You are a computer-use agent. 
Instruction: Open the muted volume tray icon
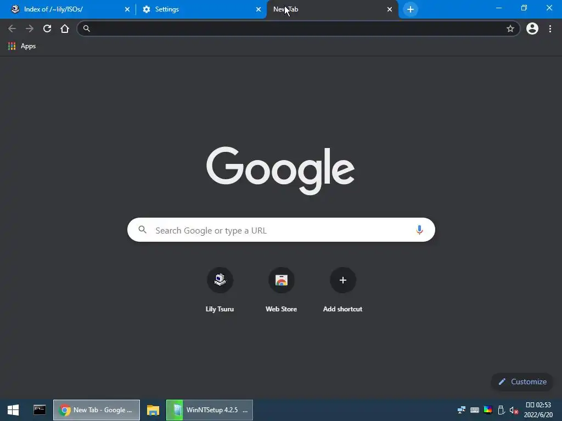[x=514, y=410]
